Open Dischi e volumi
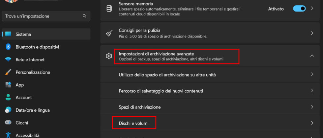This screenshot has width=323, height=138. pos(133,123)
